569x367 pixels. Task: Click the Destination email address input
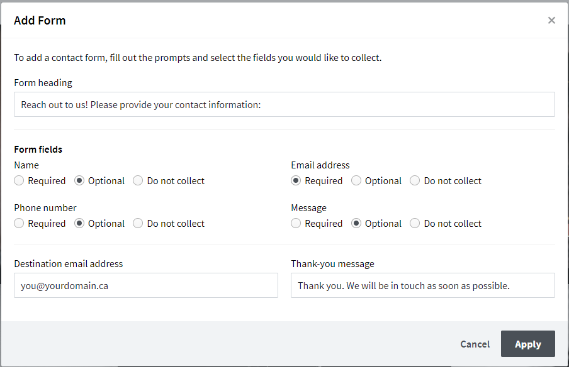145,285
